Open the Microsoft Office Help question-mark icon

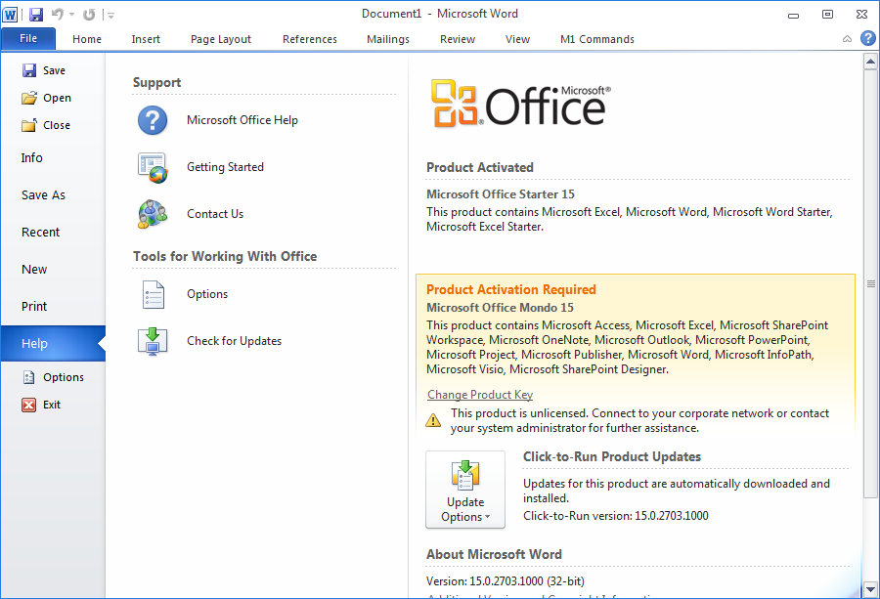[153, 120]
